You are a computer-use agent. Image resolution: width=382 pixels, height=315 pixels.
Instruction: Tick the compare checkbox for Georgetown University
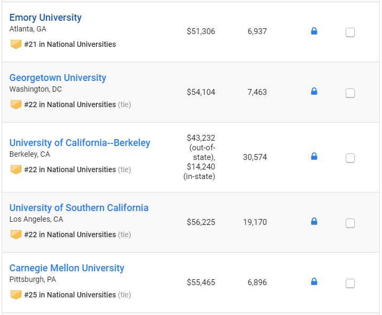(x=350, y=93)
